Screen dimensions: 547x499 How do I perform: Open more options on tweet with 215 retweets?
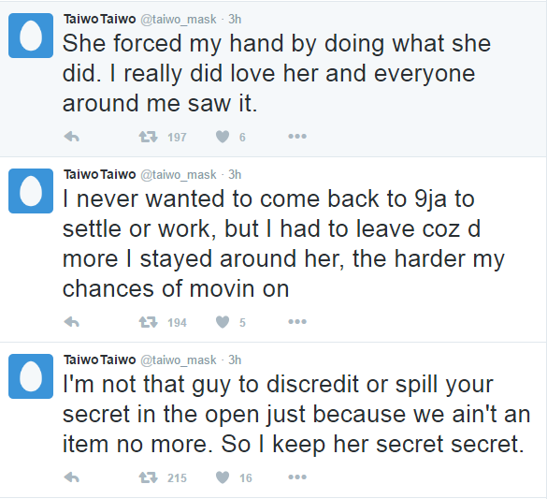pyautogui.click(x=297, y=477)
